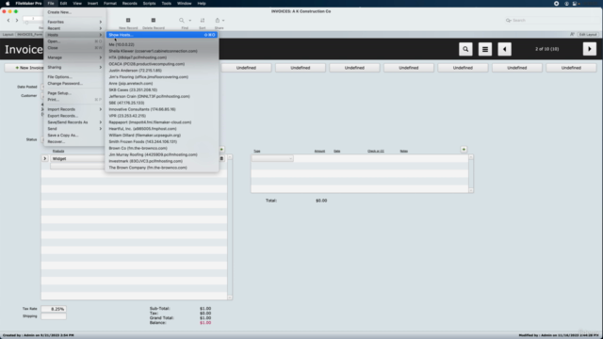Select host Jim Murray Roofing
The height and width of the screenshot is (339, 603).
[161, 154]
